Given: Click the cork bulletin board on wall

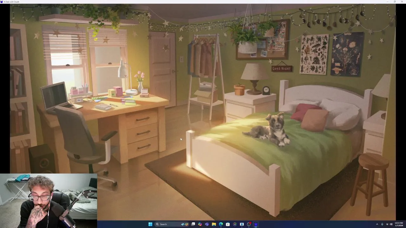Looking at the screenshot, I should (263, 40).
